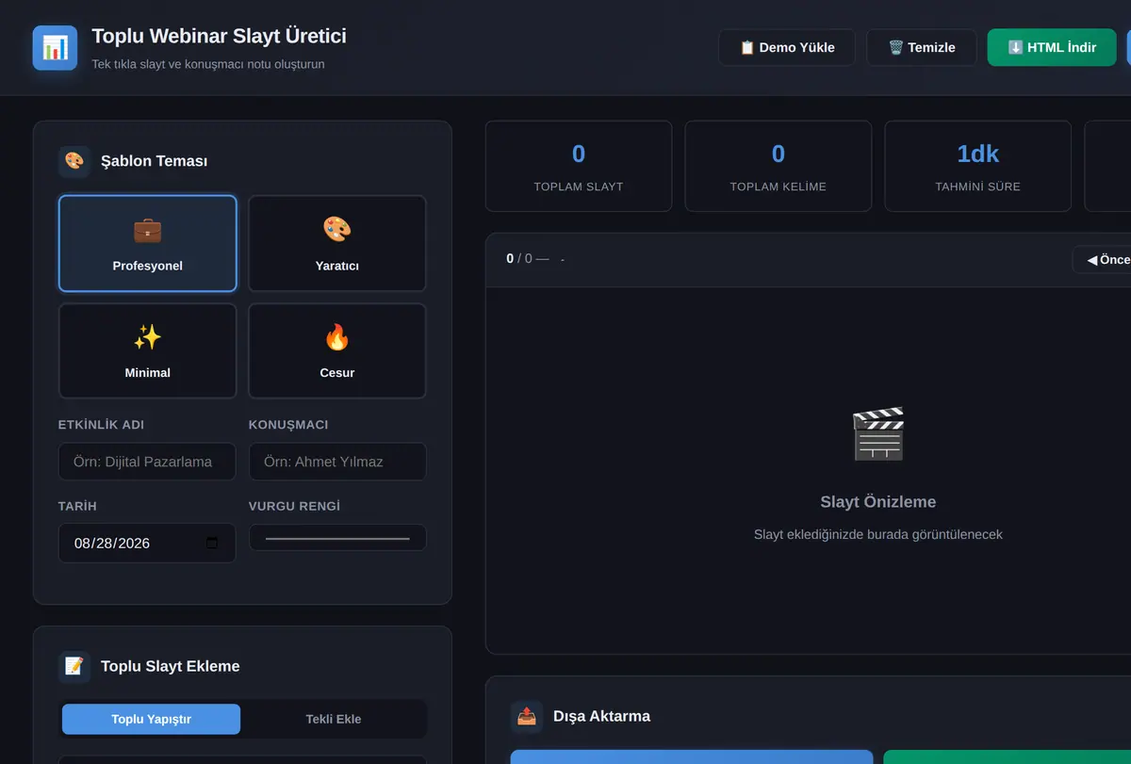Go to previous slide with Önceki button

(x=1103, y=260)
